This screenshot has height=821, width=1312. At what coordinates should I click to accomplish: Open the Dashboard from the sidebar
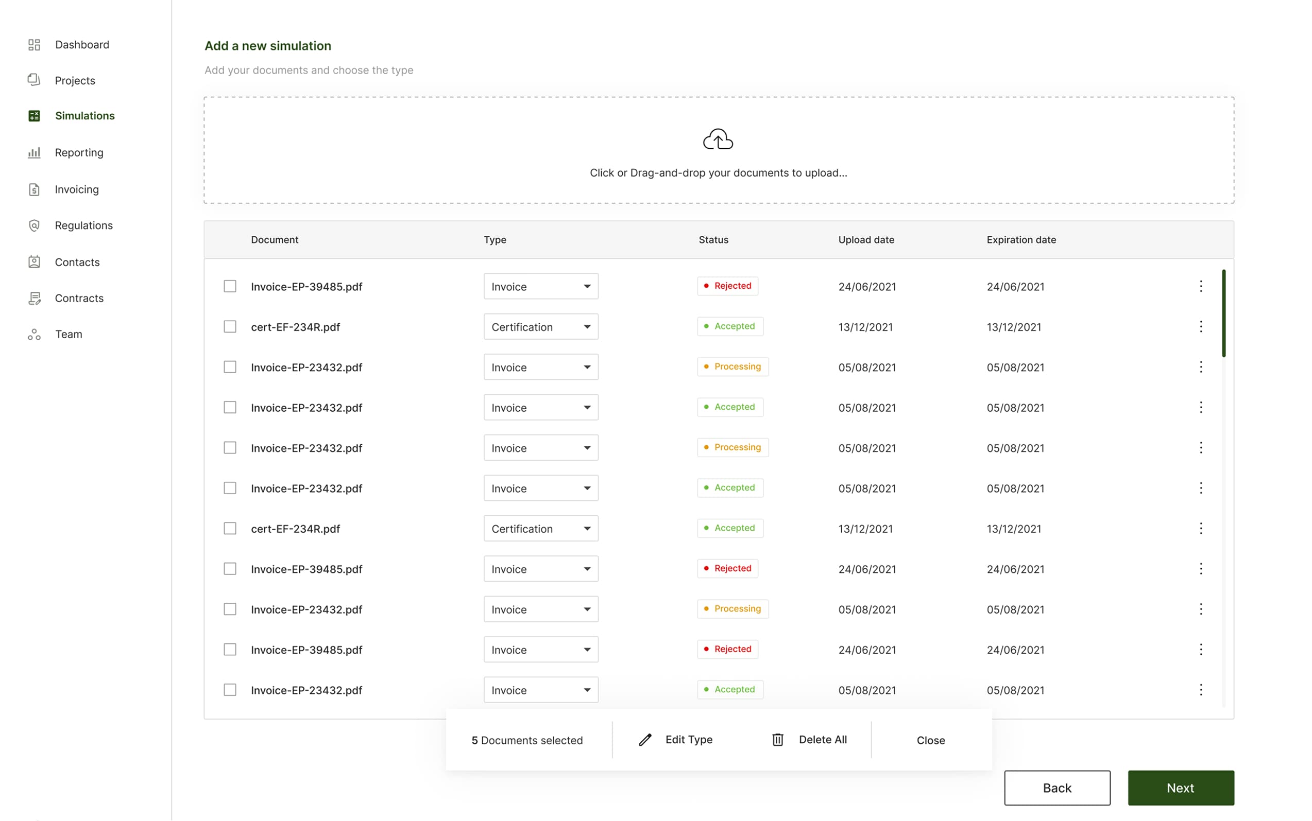pyautogui.click(x=82, y=45)
